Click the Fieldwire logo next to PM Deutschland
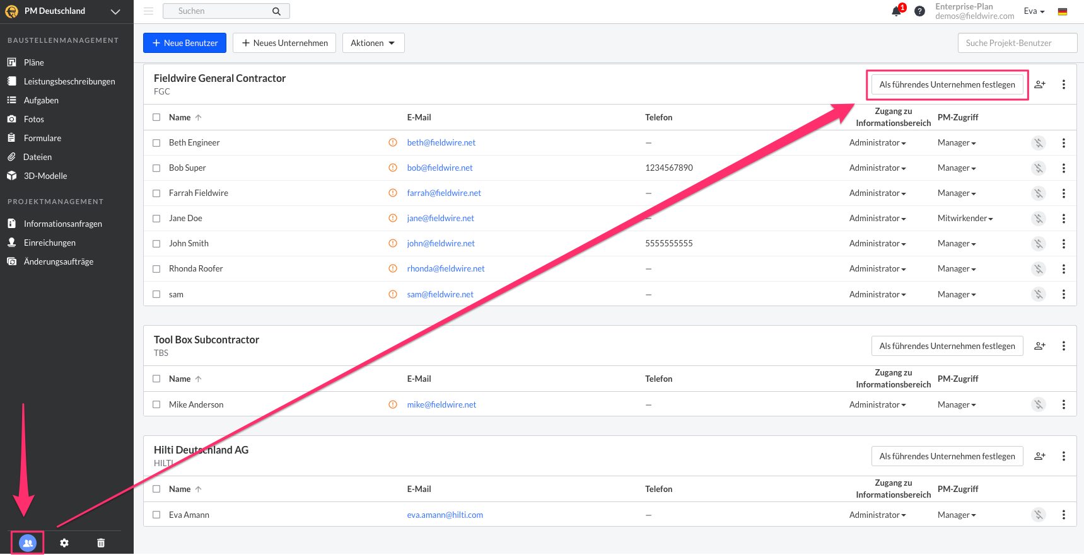This screenshot has height=555, width=1084. coord(11,11)
